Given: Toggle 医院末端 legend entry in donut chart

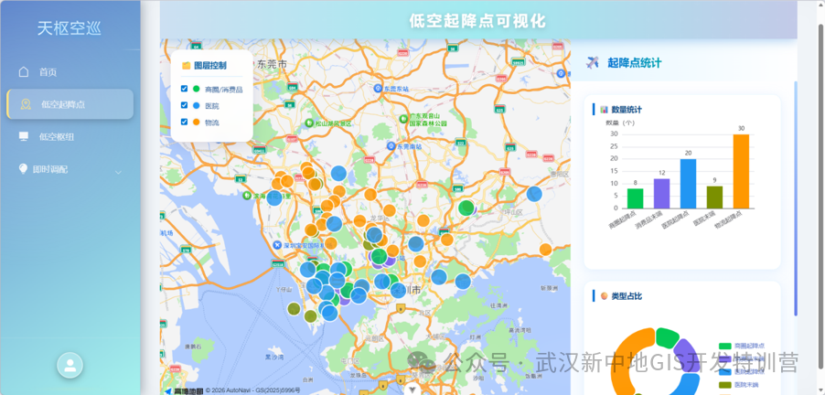Looking at the screenshot, I should tap(739, 385).
